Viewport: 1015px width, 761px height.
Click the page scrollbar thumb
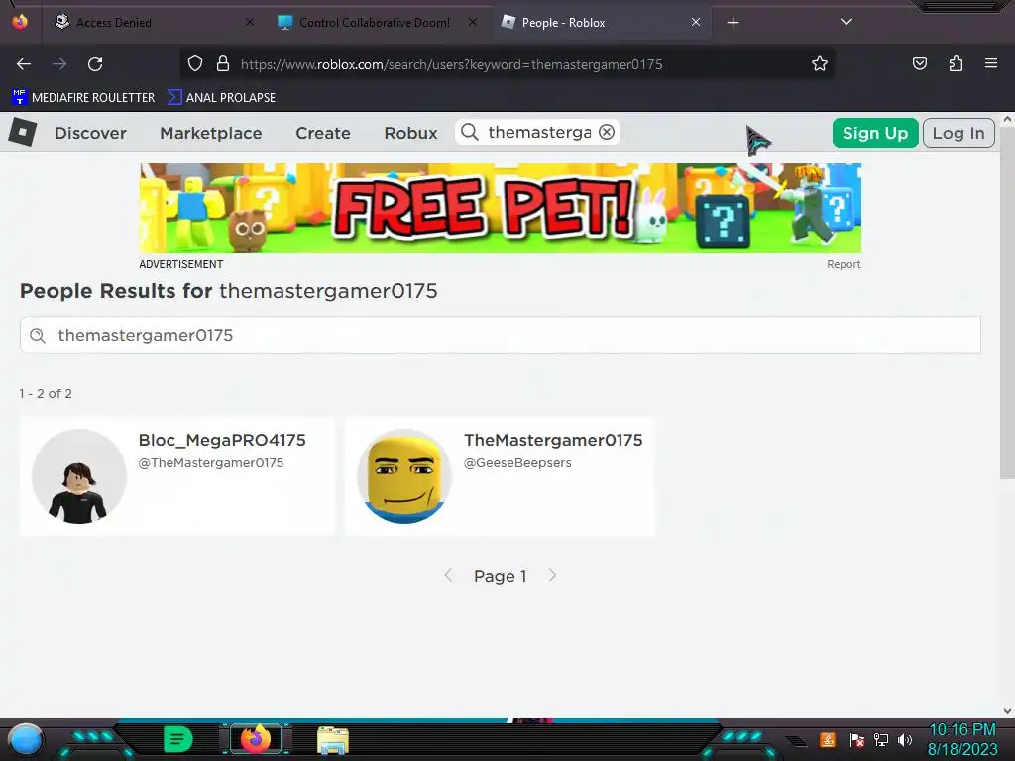tap(1007, 303)
